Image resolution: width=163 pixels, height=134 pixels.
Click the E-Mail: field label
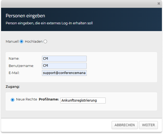click(x=14, y=73)
